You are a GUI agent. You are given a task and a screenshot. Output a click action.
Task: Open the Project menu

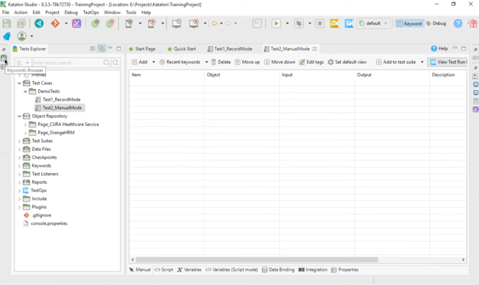52,13
